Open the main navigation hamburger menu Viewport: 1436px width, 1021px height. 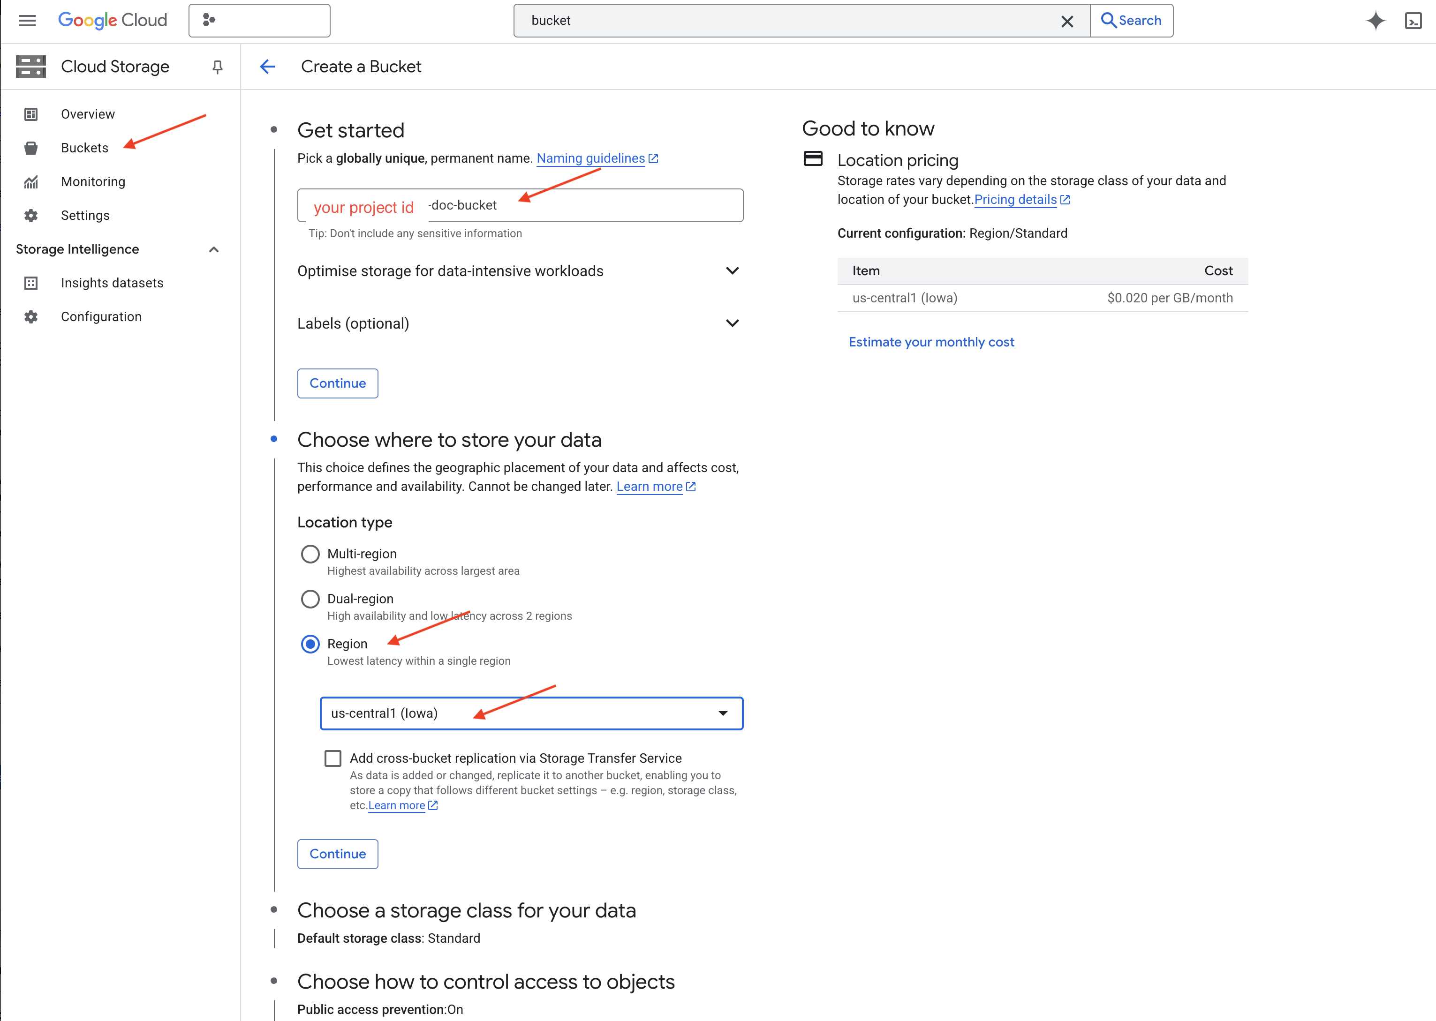click(x=27, y=21)
